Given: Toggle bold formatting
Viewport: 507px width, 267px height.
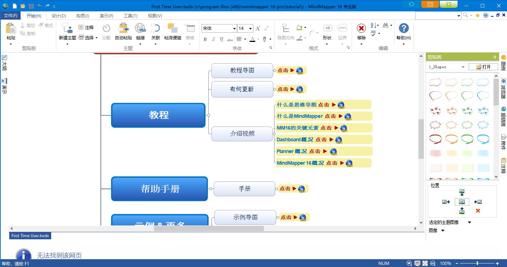Looking at the screenshot, I should click(x=205, y=39).
